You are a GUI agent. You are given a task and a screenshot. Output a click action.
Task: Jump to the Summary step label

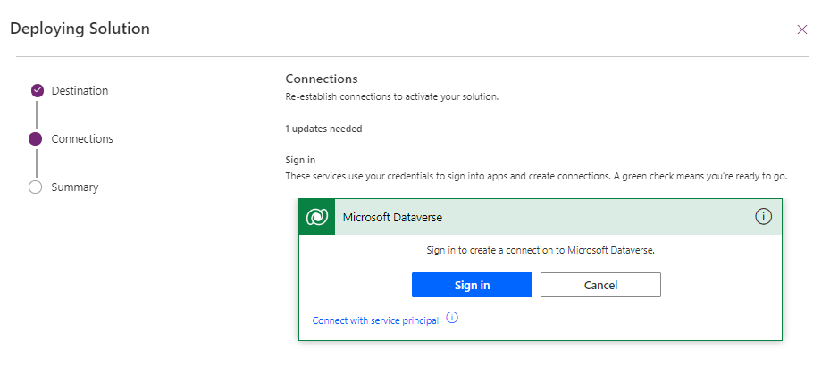click(75, 187)
